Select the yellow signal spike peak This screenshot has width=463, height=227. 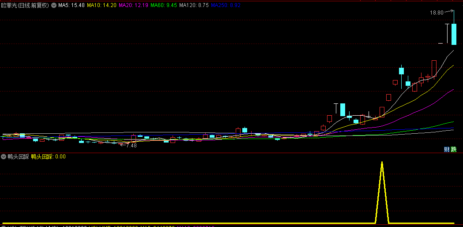tap(382, 162)
